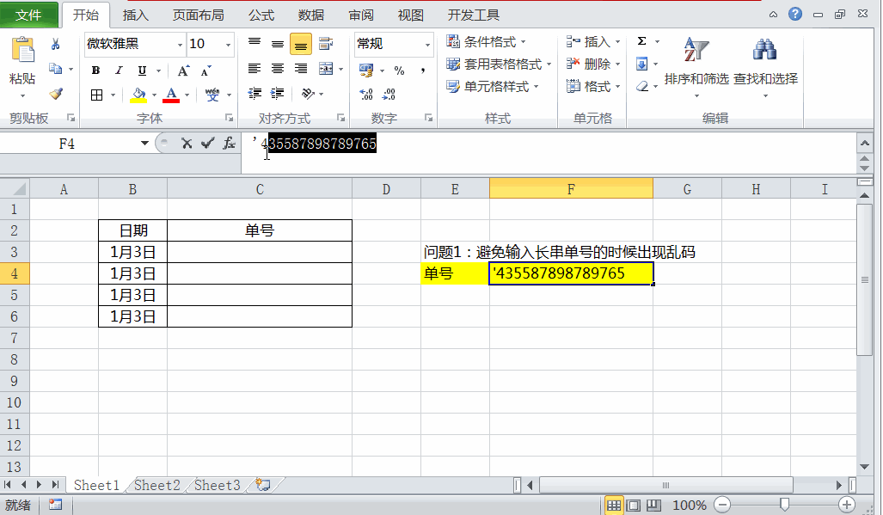Click the Clear eraser icon

(642, 86)
